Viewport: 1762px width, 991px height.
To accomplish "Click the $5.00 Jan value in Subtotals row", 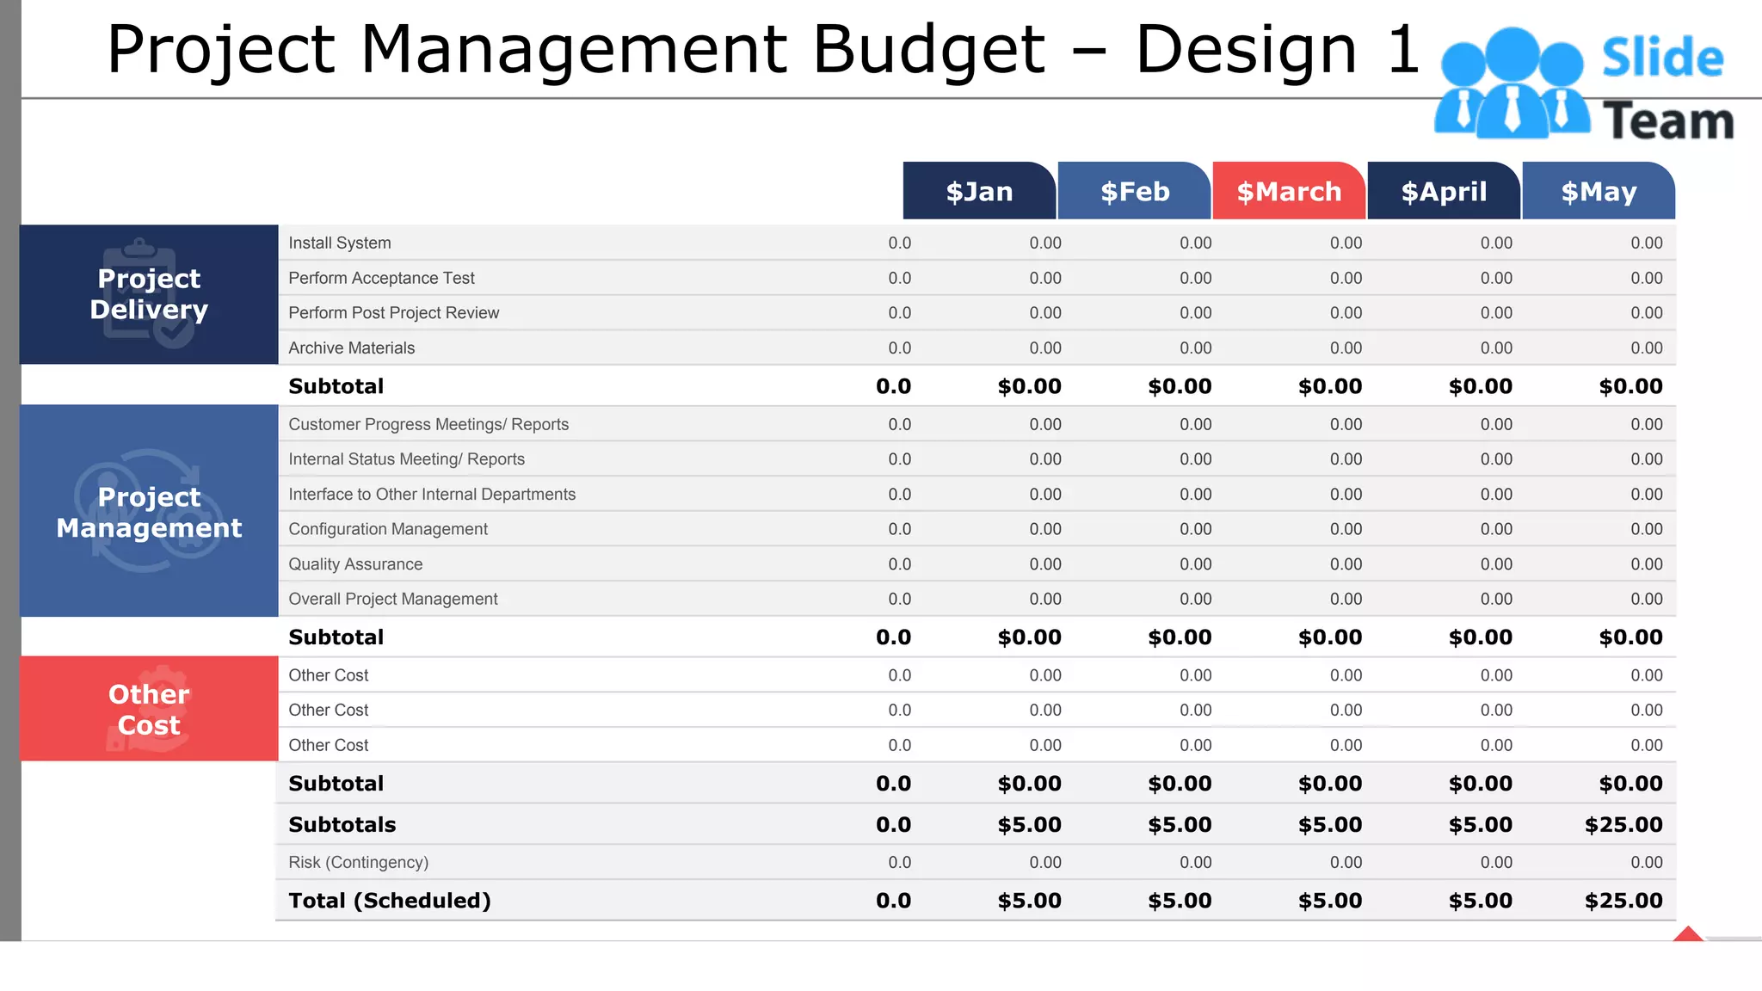I will click(x=1029, y=825).
